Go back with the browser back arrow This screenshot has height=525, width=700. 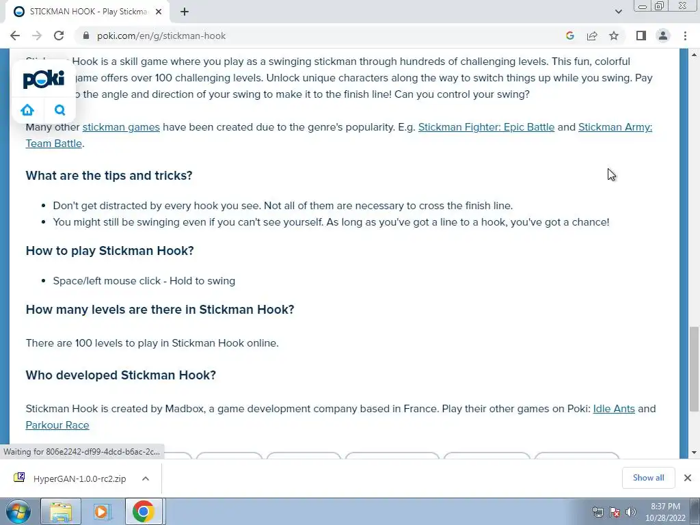coord(15,36)
